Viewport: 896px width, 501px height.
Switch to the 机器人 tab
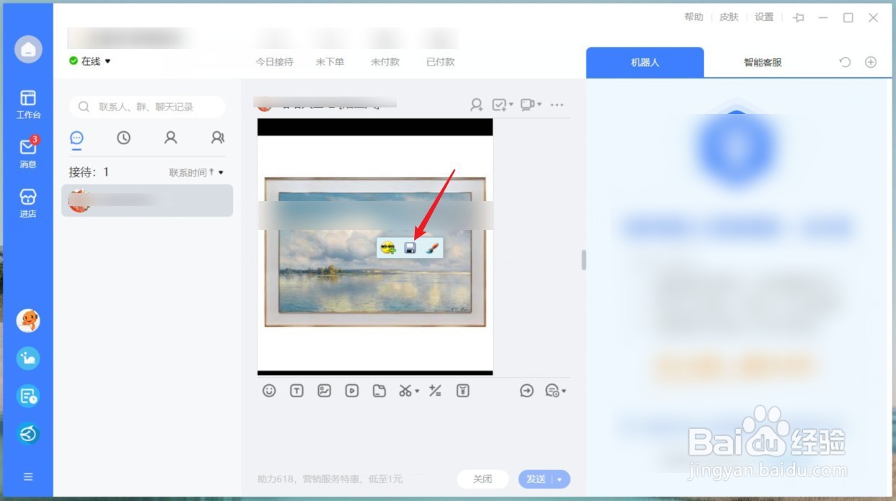coord(644,63)
